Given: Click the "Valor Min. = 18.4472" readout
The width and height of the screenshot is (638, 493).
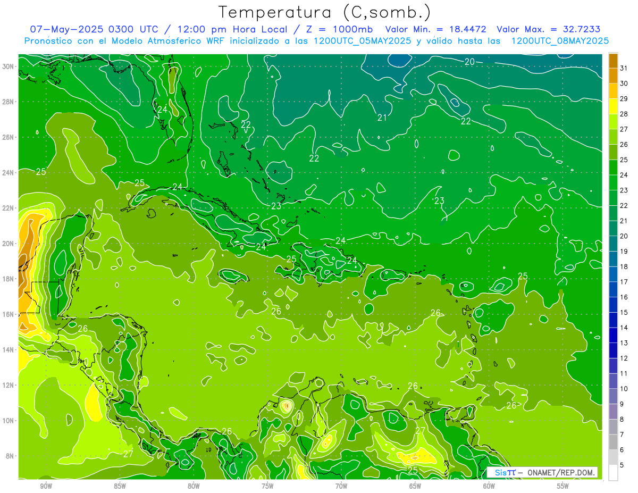Looking at the screenshot, I should point(436,29).
